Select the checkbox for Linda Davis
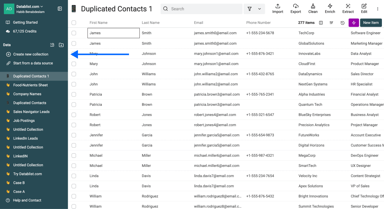Image resolution: width=384 pixels, height=209 pixels. (x=74, y=176)
